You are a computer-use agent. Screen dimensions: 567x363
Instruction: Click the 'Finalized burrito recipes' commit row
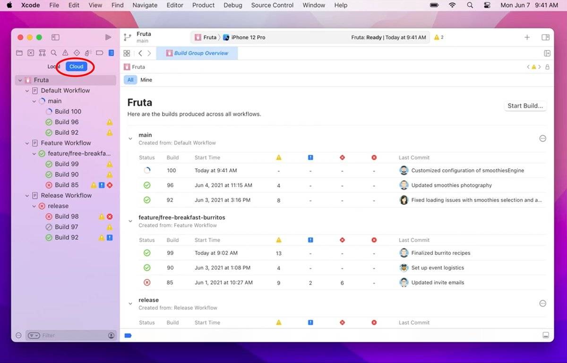point(342,253)
